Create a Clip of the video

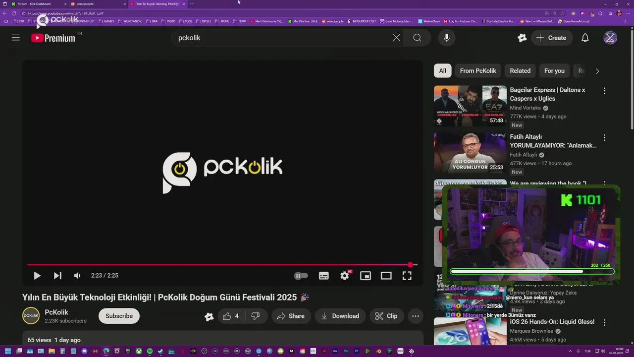coord(386,316)
